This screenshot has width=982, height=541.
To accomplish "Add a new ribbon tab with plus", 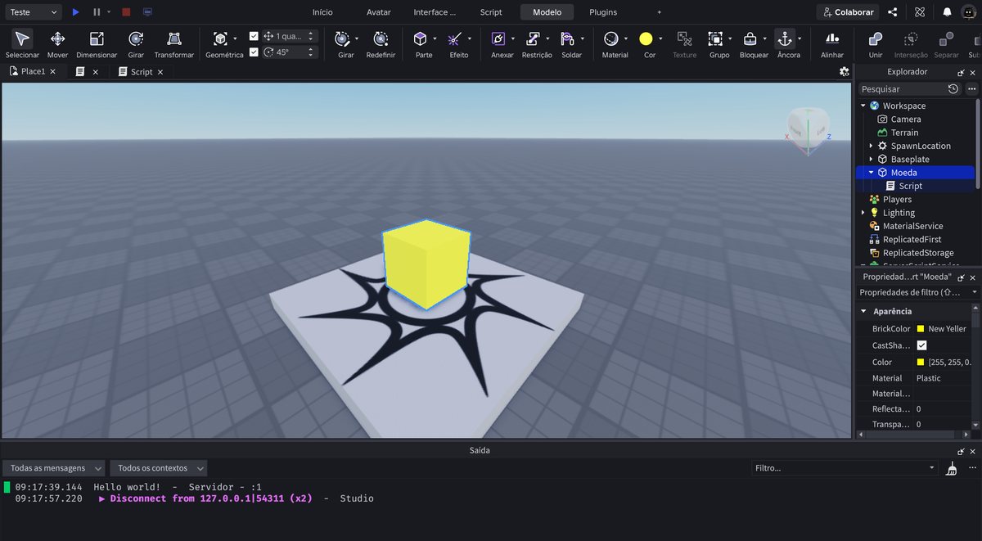I will [660, 12].
